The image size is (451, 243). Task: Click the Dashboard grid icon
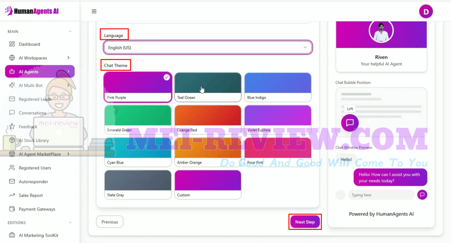[12, 44]
